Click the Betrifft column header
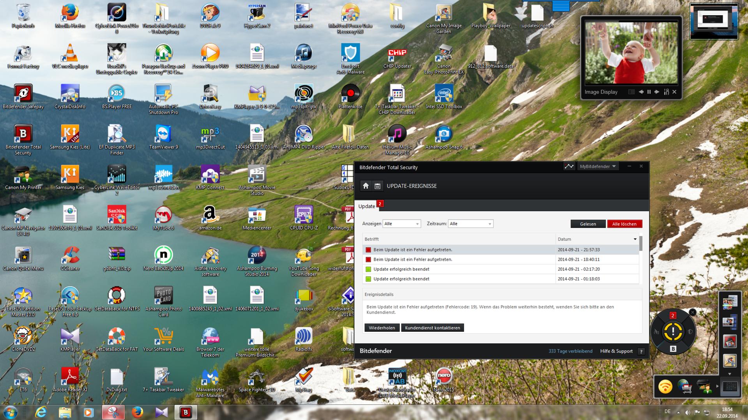748x420 pixels. 459,239
